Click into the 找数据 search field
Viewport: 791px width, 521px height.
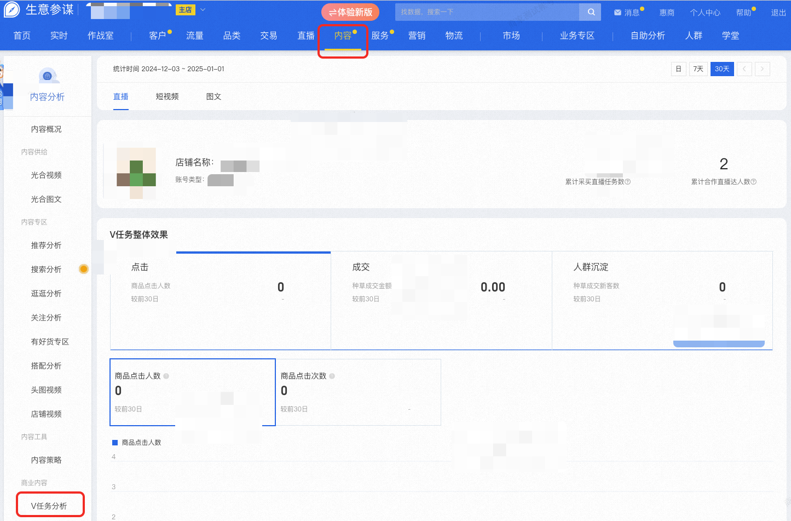click(488, 12)
